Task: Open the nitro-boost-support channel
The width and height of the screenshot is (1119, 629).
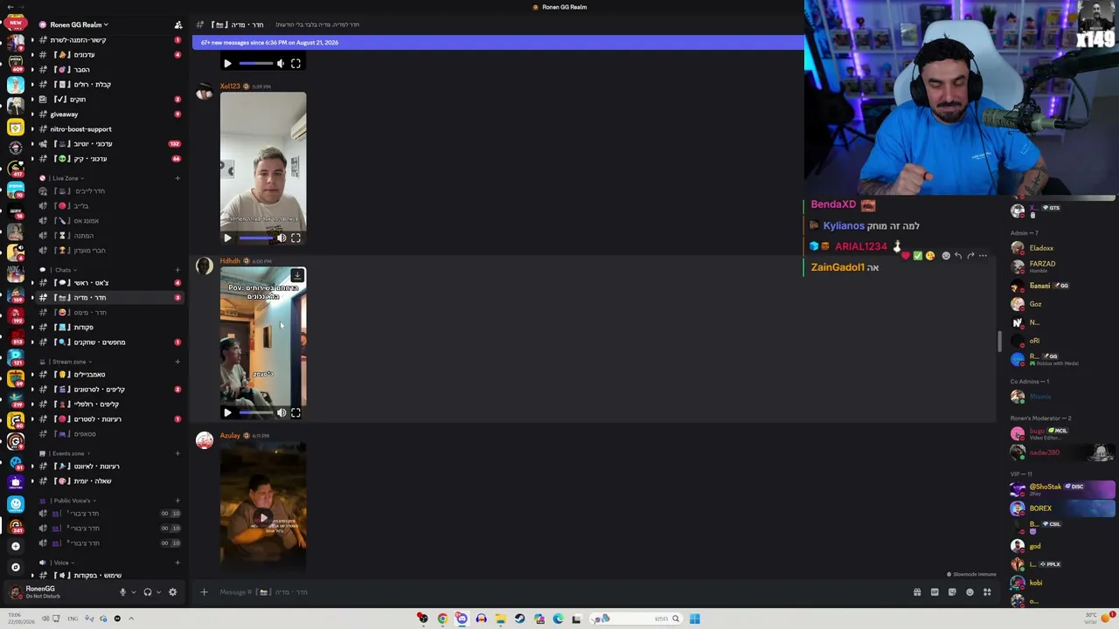Action: pos(108,129)
